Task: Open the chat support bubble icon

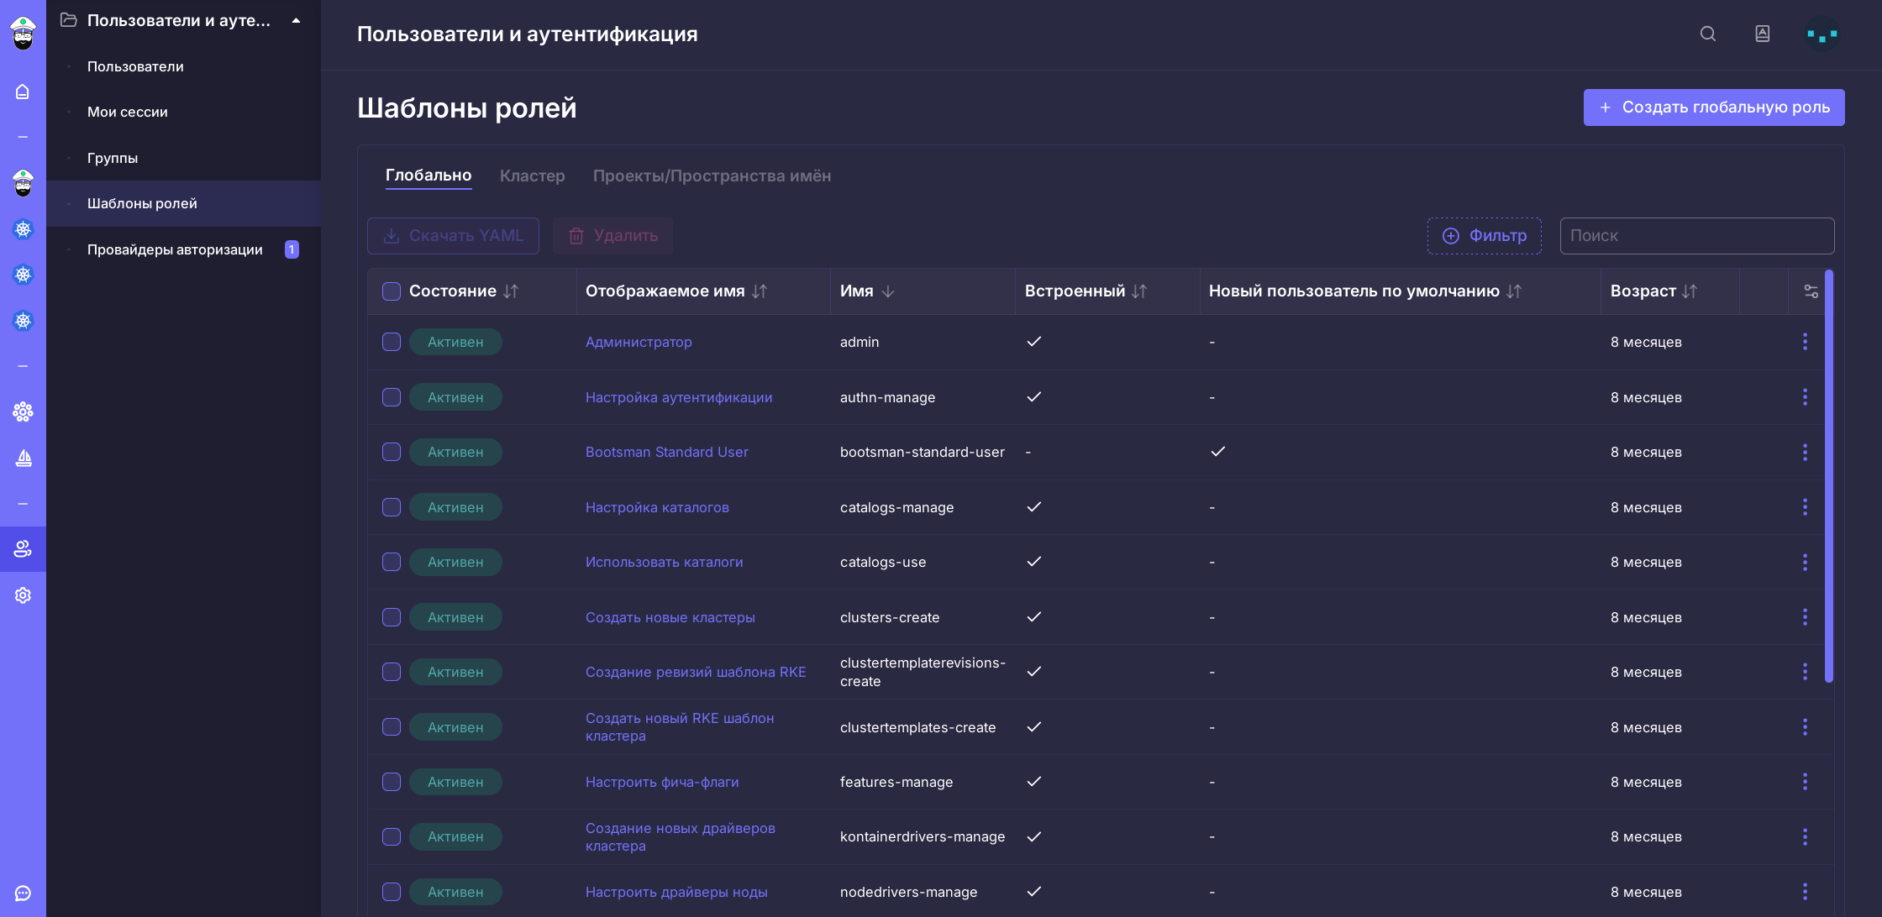Action: 23,893
